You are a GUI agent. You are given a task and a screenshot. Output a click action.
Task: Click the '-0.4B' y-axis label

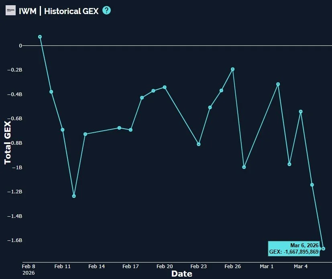tap(14, 94)
